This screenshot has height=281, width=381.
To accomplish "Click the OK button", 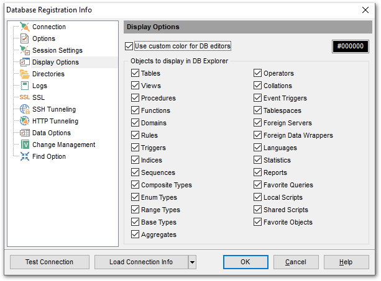I will click(245, 262).
